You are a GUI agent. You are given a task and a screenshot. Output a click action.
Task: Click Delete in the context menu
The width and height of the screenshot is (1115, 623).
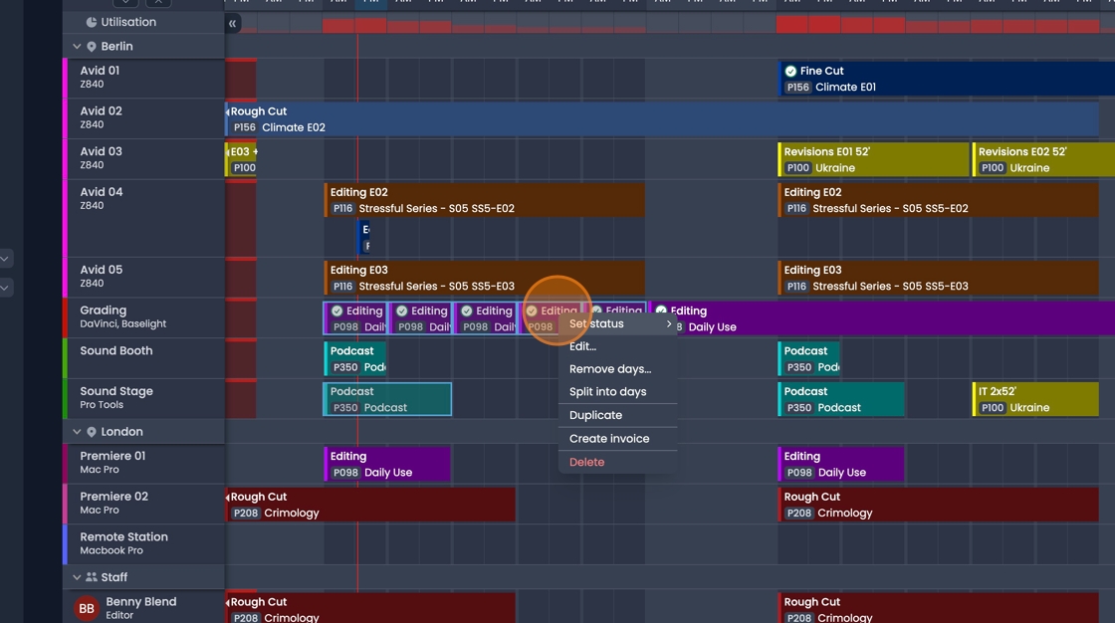pyautogui.click(x=586, y=462)
